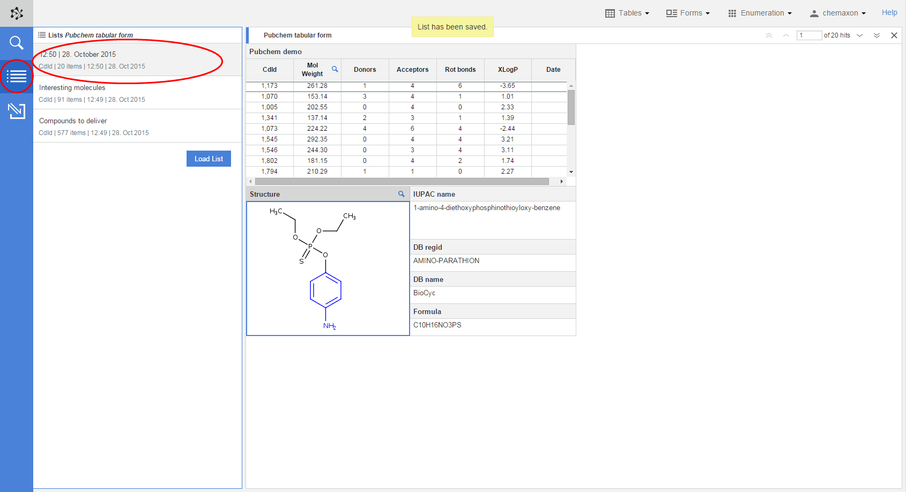Go to previous hit with up arrow

pyautogui.click(x=786, y=35)
